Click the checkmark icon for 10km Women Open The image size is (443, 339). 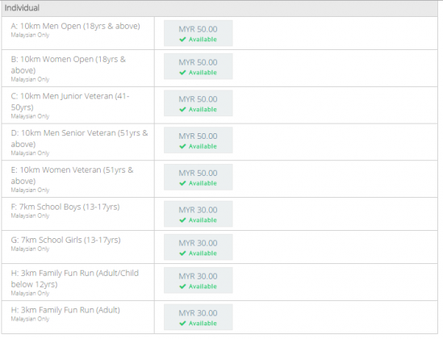[182, 73]
